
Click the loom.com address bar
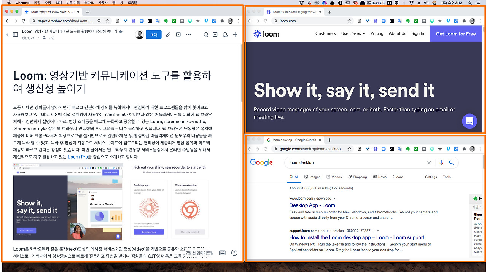[312, 21]
